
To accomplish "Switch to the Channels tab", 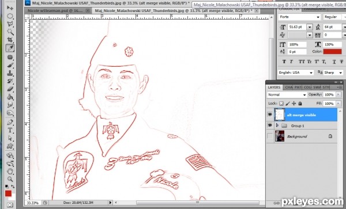I will pyautogui.click(x=289, y=88).
